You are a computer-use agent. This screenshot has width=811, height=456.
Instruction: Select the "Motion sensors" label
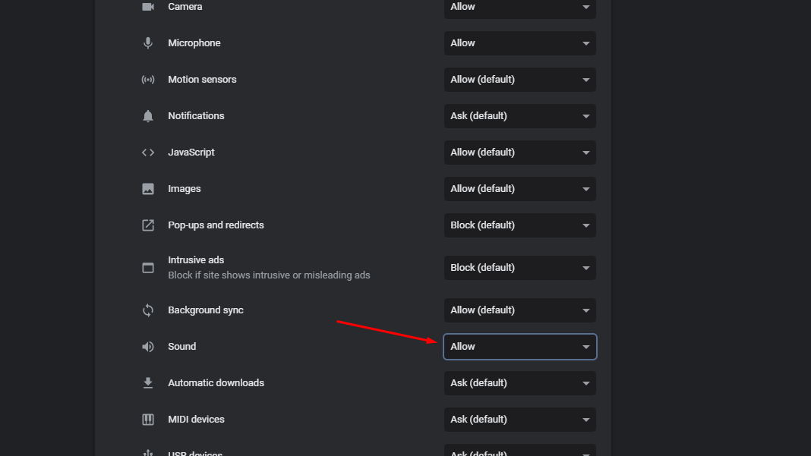click(202, 80)
